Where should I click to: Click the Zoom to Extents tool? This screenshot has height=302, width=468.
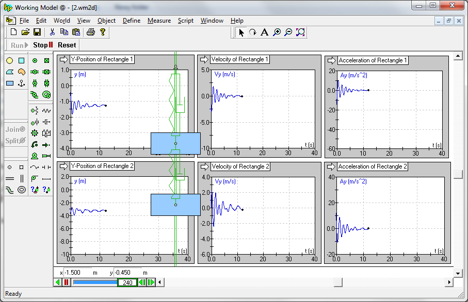300,32
